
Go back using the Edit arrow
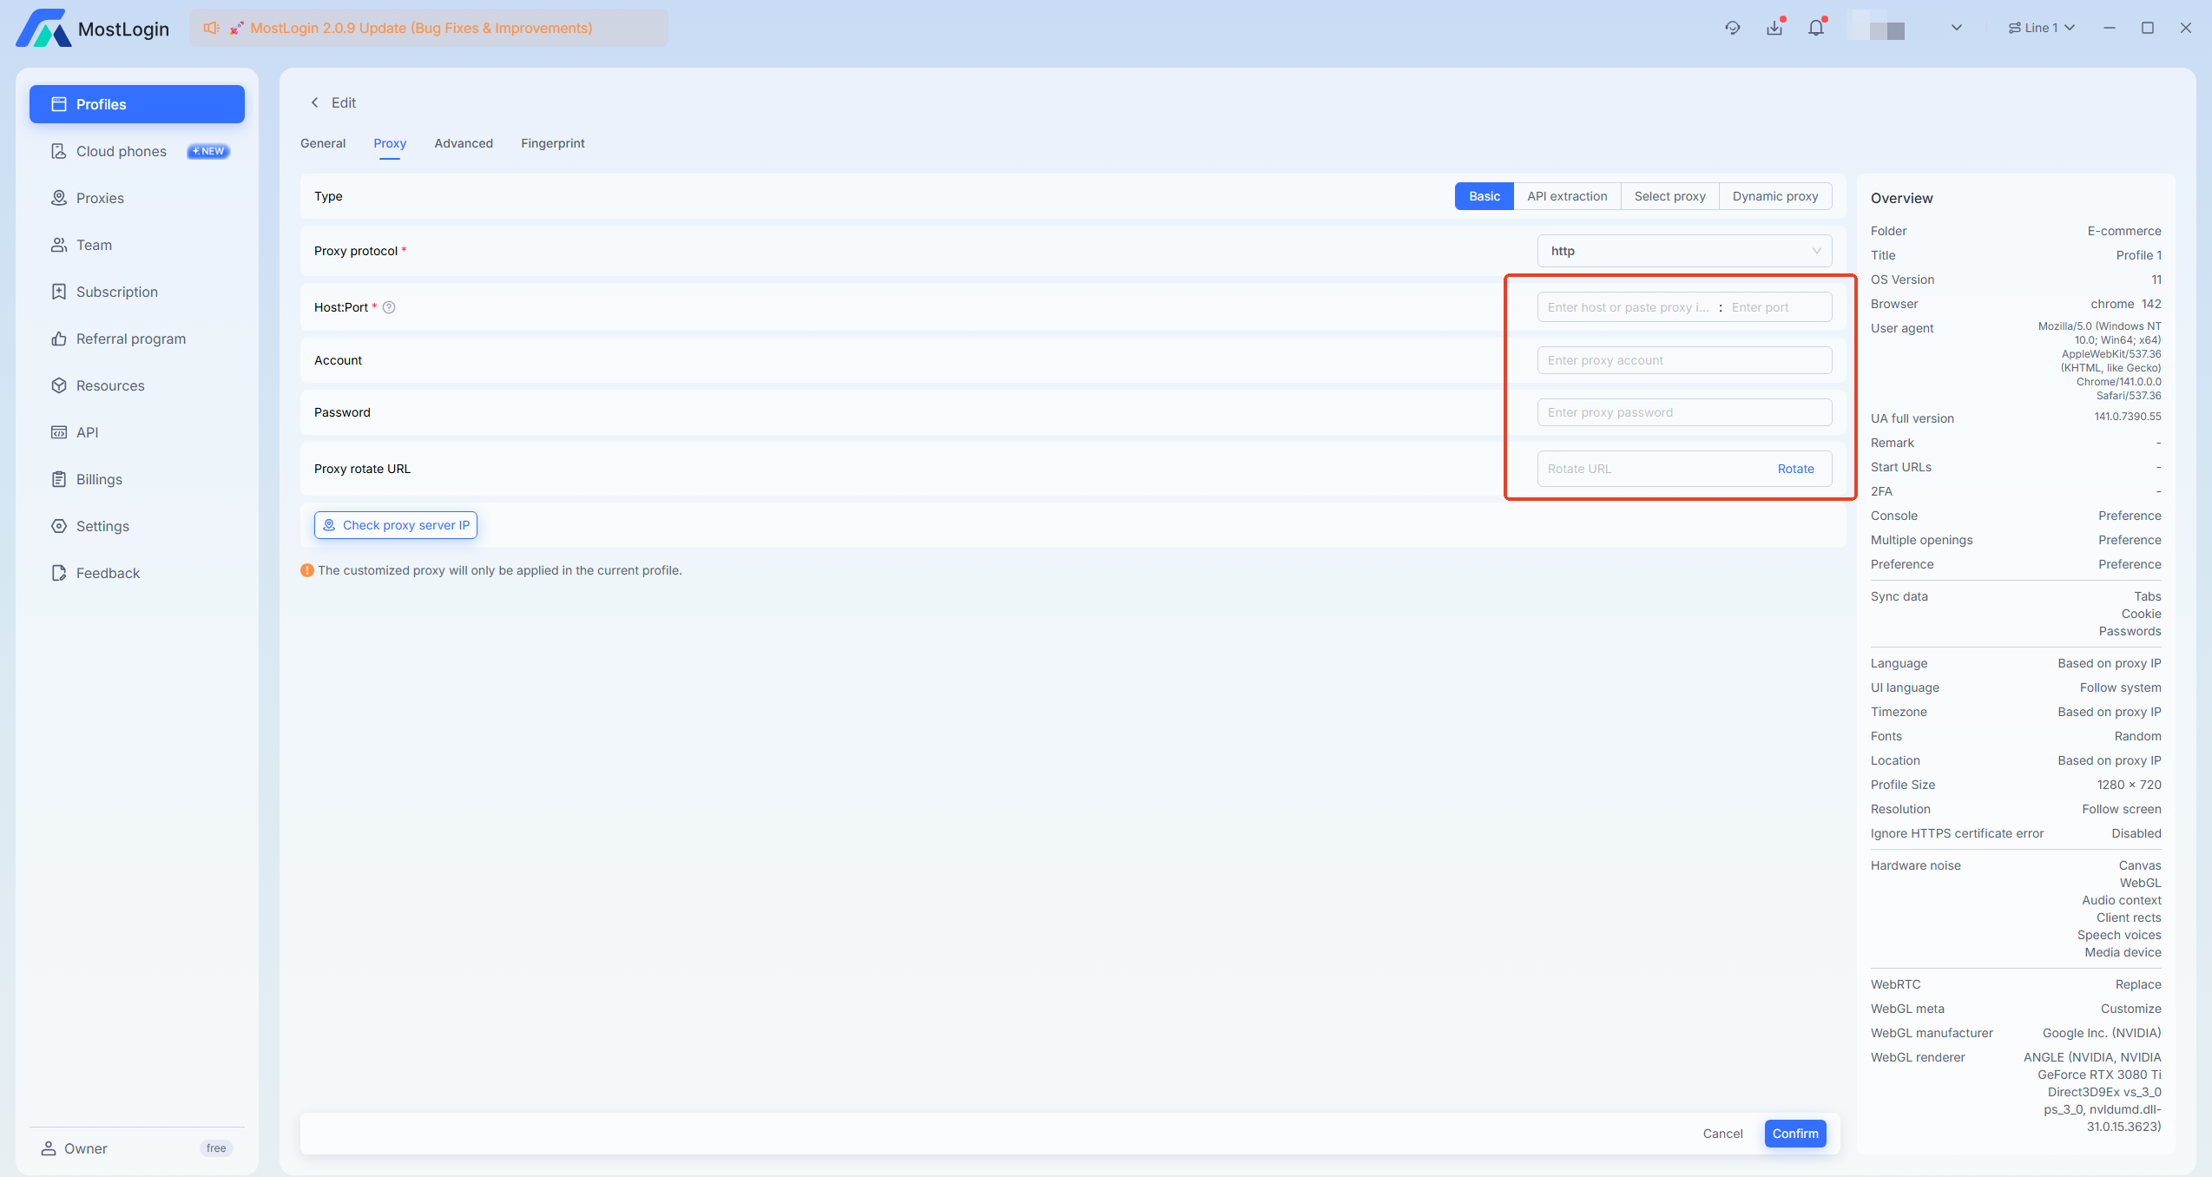pos(315,102)
